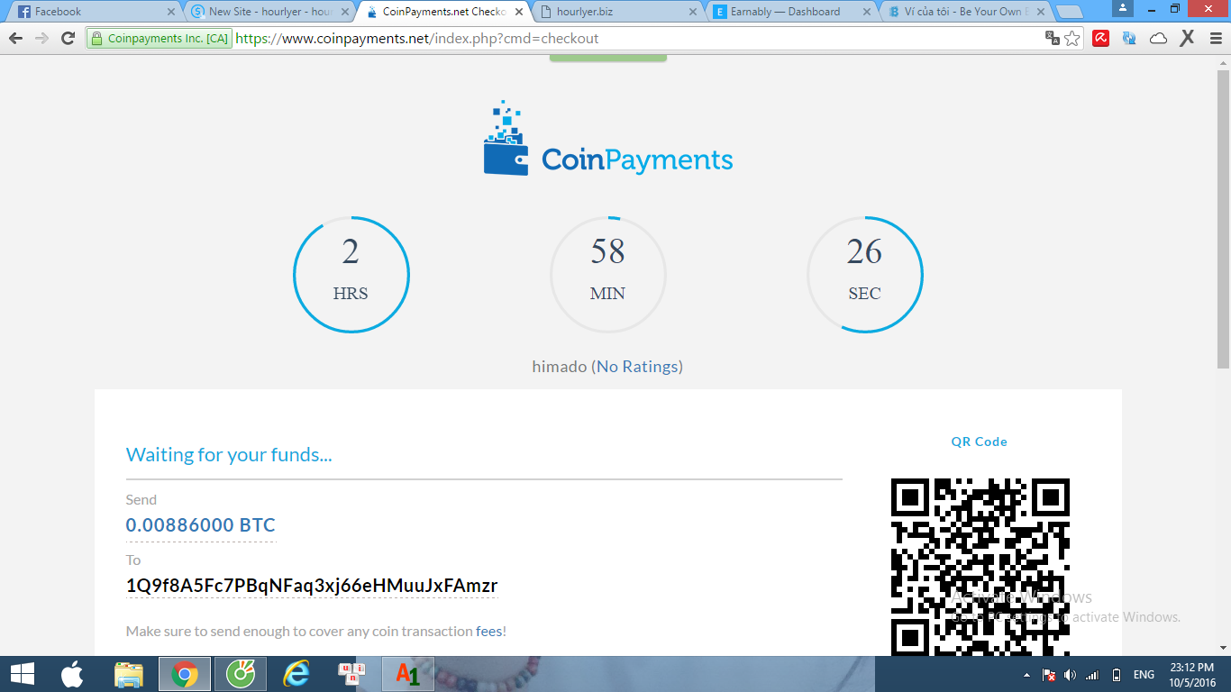Open a new browser tab

coord(1070,12)
